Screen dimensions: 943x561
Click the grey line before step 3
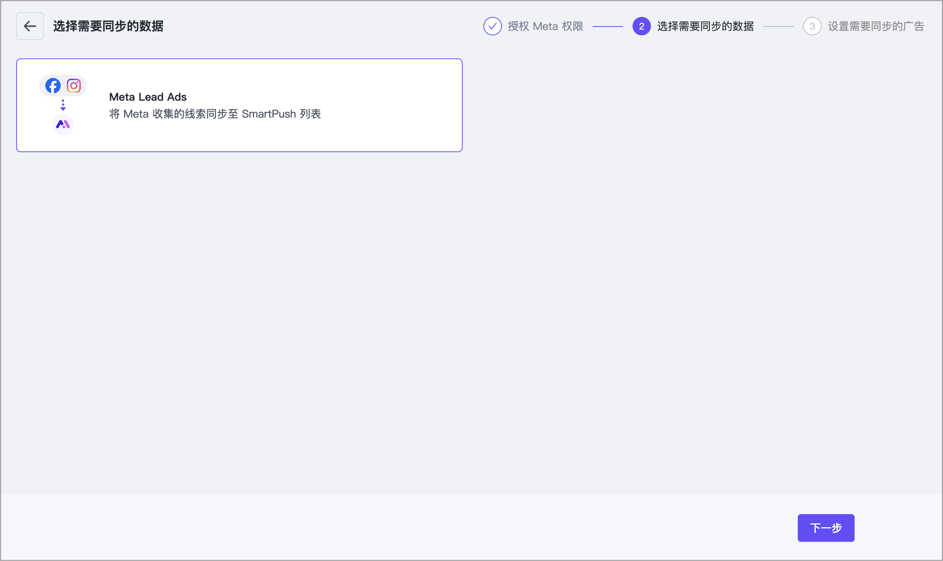pyautogui.click(x=778, y=27)
